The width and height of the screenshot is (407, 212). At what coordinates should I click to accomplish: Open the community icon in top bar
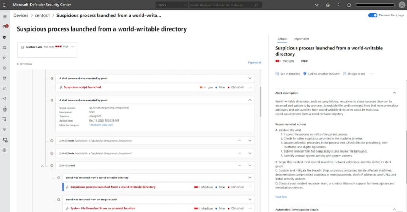(317, 5)
